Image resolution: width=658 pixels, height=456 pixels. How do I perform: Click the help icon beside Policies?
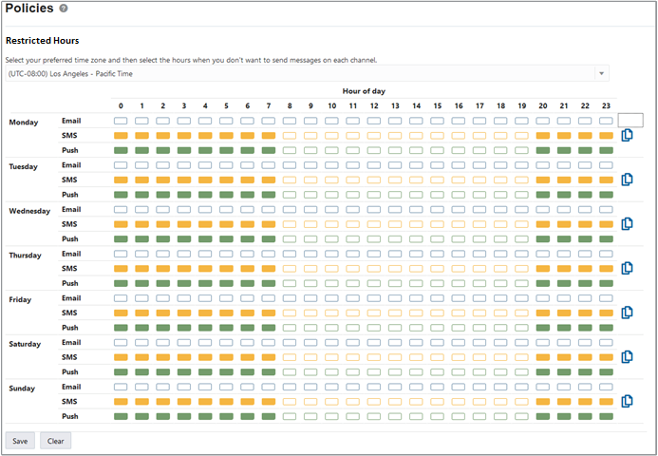(x=64, y=9)
